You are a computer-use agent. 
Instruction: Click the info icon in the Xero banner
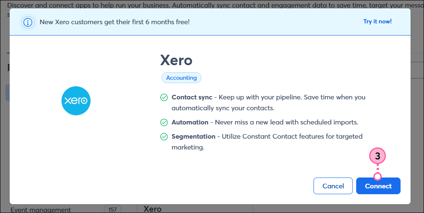click(x=28, y=22)
